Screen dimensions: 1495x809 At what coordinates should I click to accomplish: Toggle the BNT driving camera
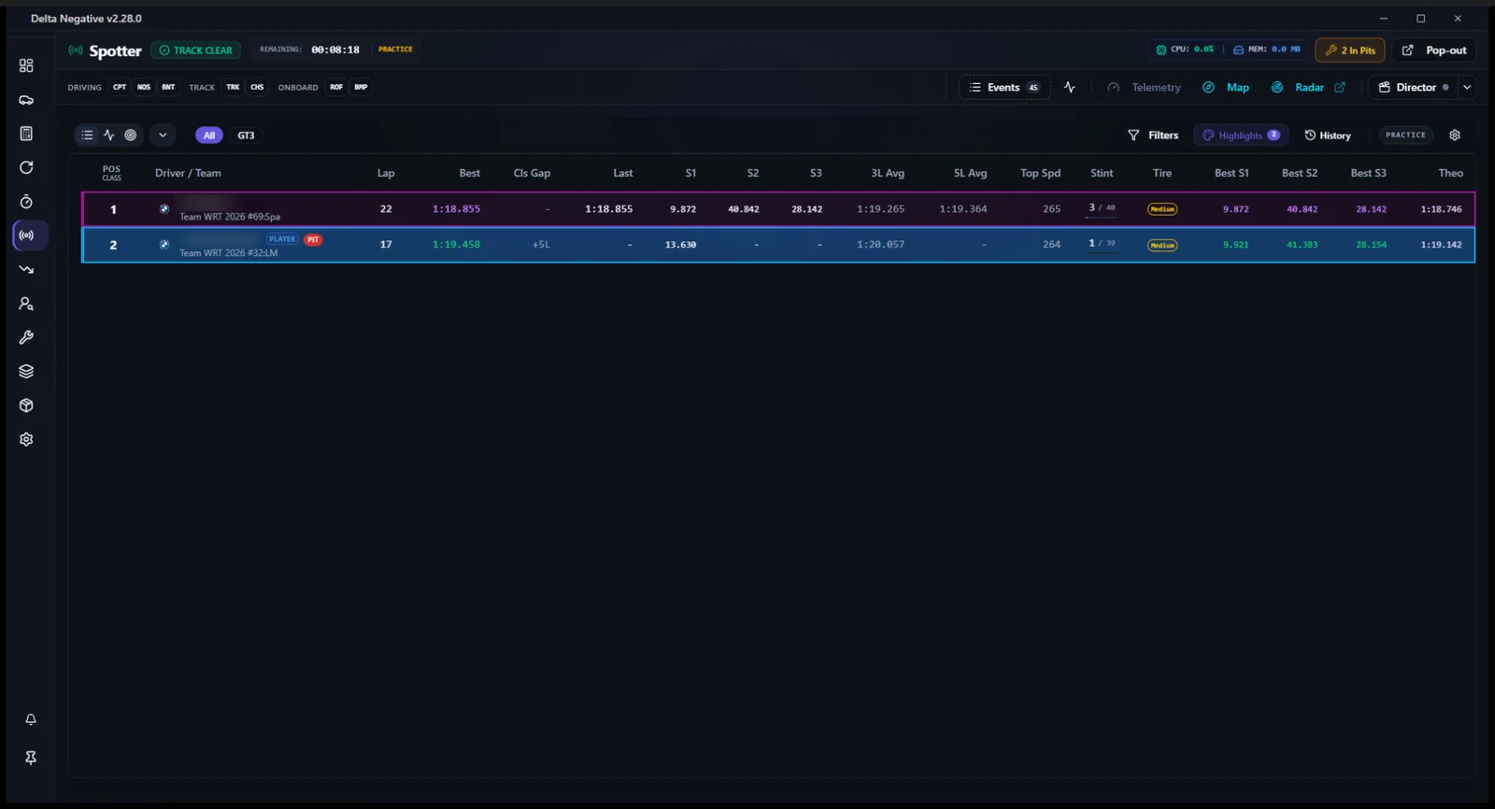tap(168, 87)
